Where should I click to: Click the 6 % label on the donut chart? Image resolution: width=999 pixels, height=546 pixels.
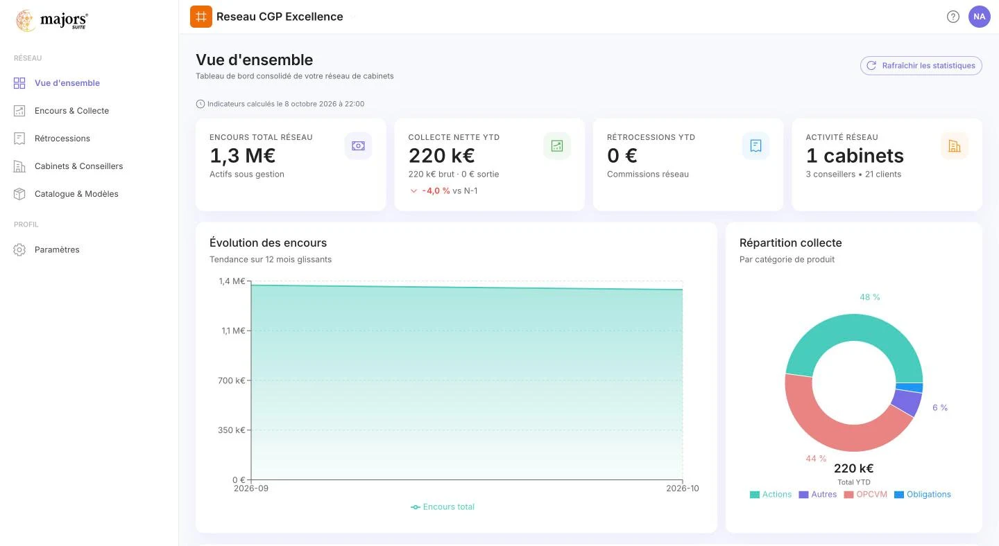(940, 407)
